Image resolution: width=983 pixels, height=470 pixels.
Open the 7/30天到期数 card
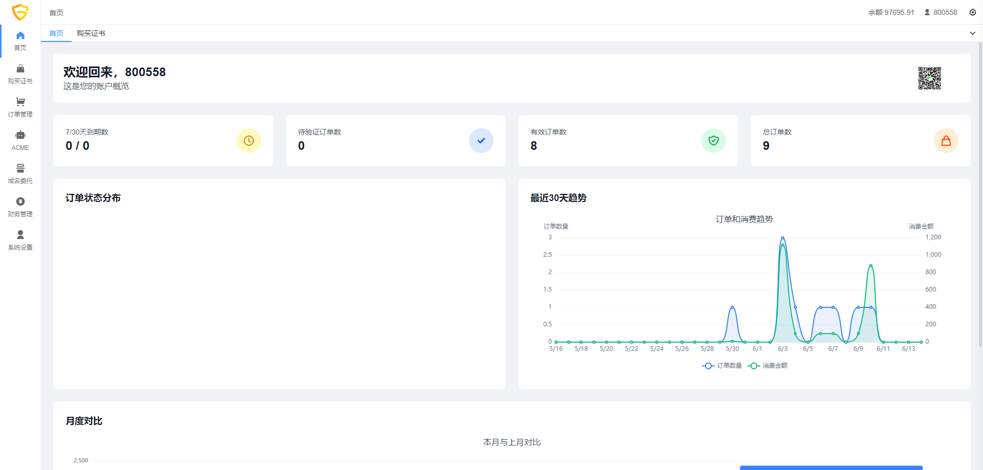pyautogui.click(x=163, y=141)
